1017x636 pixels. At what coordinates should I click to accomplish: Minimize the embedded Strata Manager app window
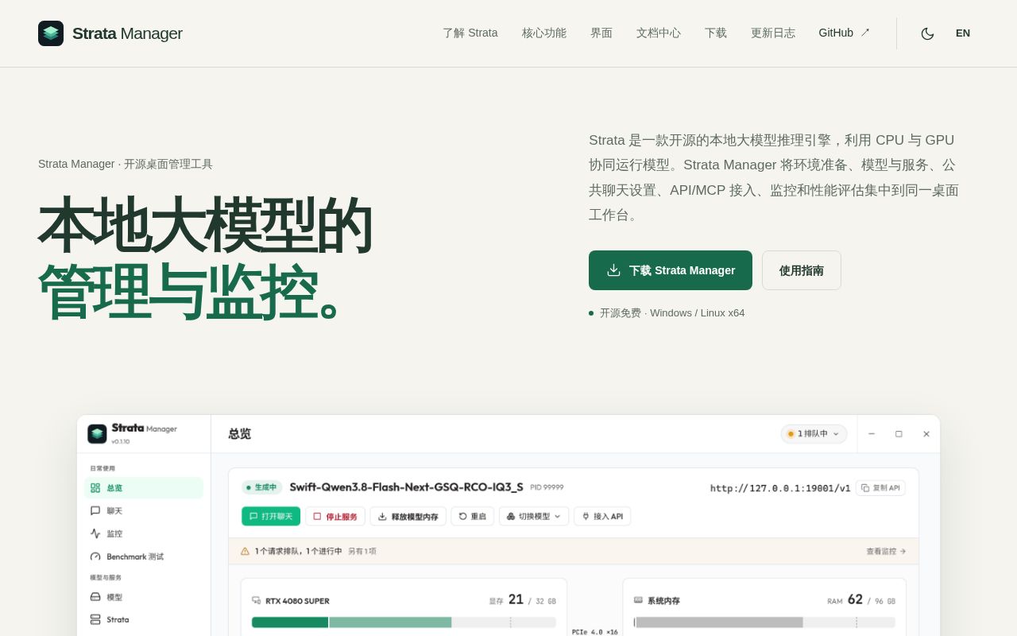pyautogui.click(x=872, y=434)
